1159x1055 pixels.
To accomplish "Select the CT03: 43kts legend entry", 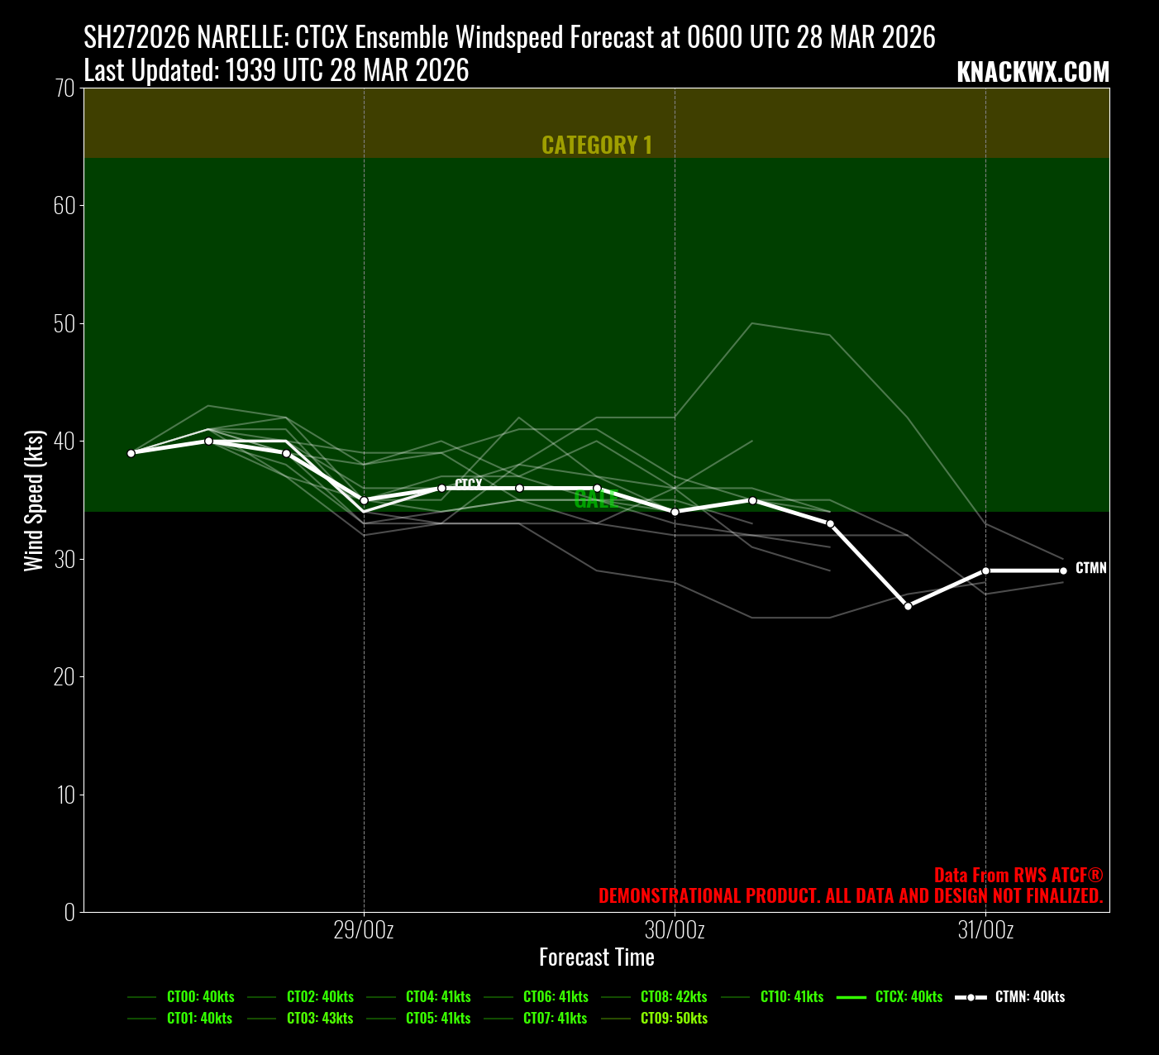I will (x=319, y=1018).
